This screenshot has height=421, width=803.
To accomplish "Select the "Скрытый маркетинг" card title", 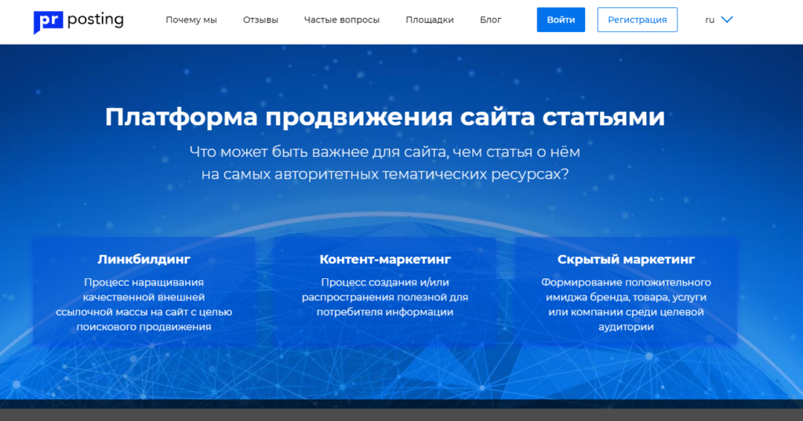I will pyautogui.click(x=626, y=259).
